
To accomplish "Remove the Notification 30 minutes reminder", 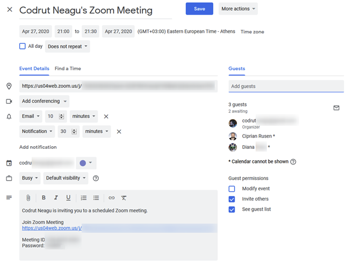I will tap(119, 132).
